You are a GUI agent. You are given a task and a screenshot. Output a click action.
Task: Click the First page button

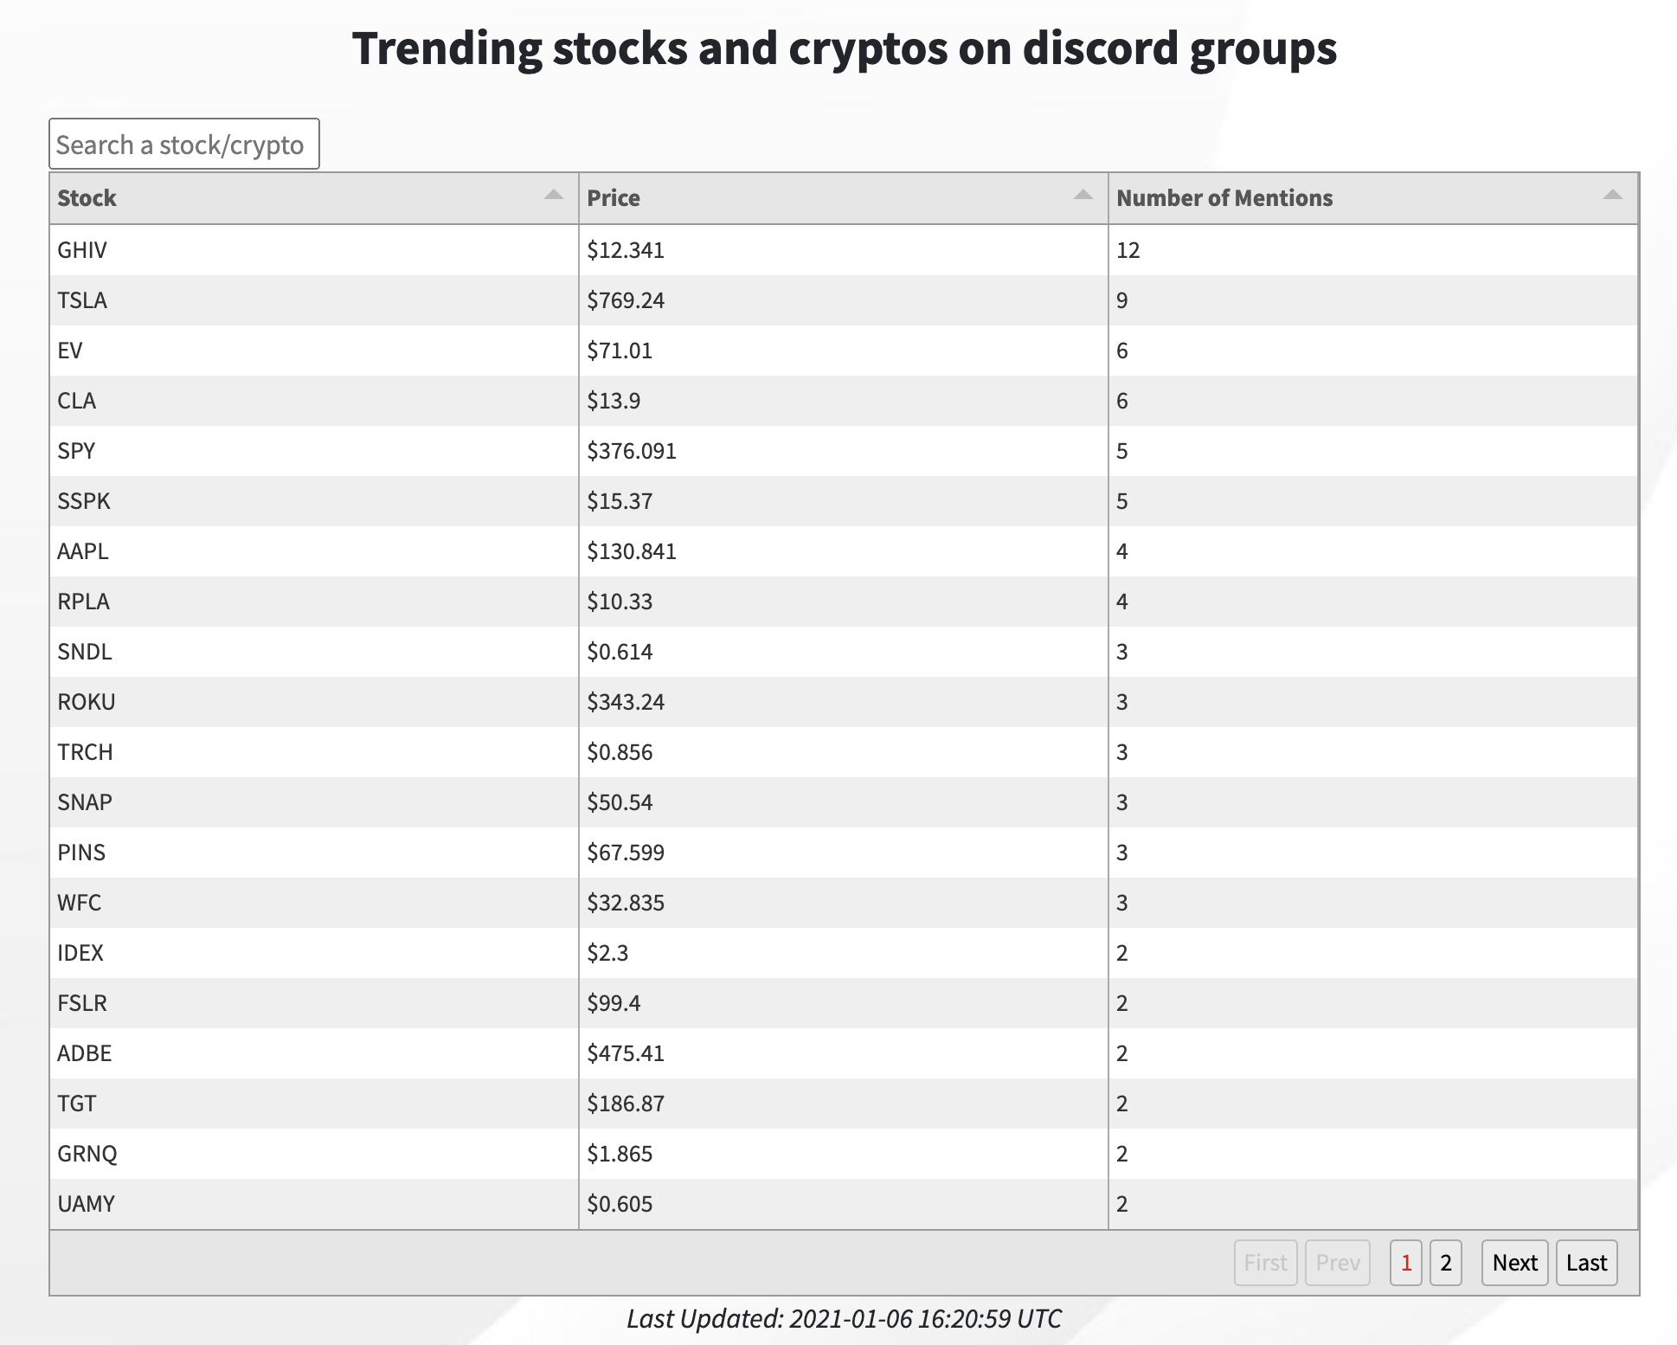point(1266,1263)
